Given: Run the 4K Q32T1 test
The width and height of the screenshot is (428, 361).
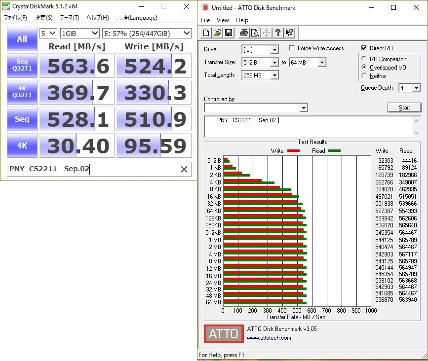Looking at the screenshot, I should click(22, 92).
